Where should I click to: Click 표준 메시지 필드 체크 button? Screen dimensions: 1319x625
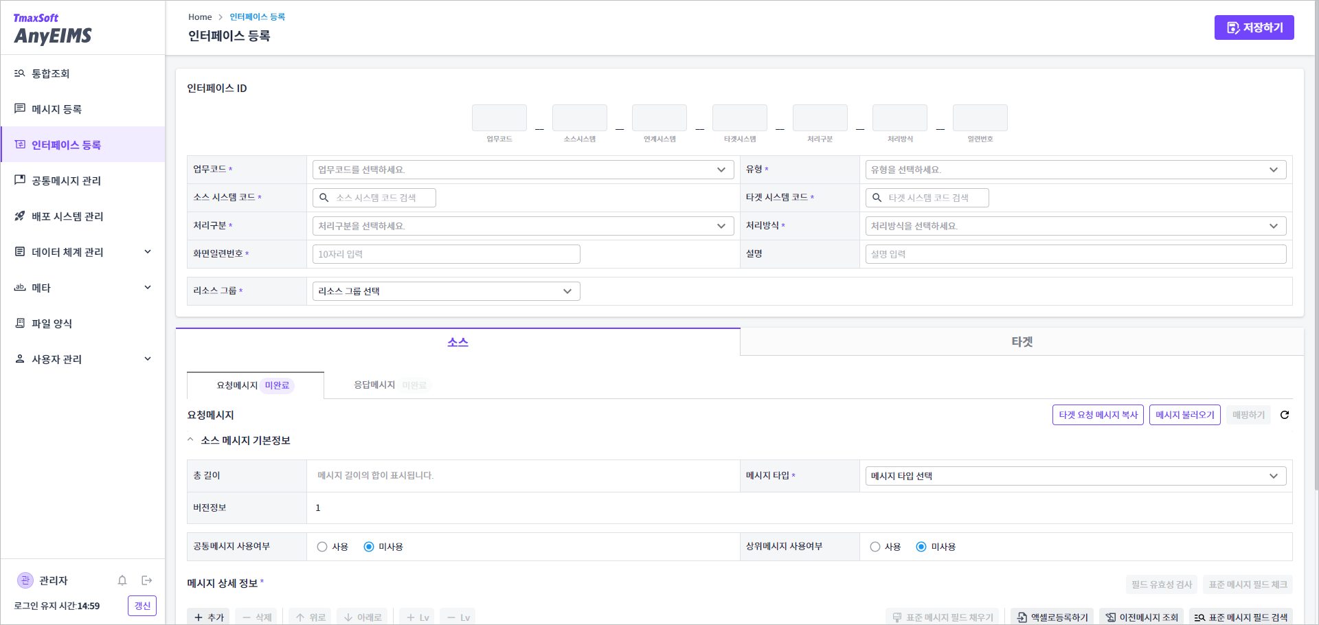(1248, 584)
